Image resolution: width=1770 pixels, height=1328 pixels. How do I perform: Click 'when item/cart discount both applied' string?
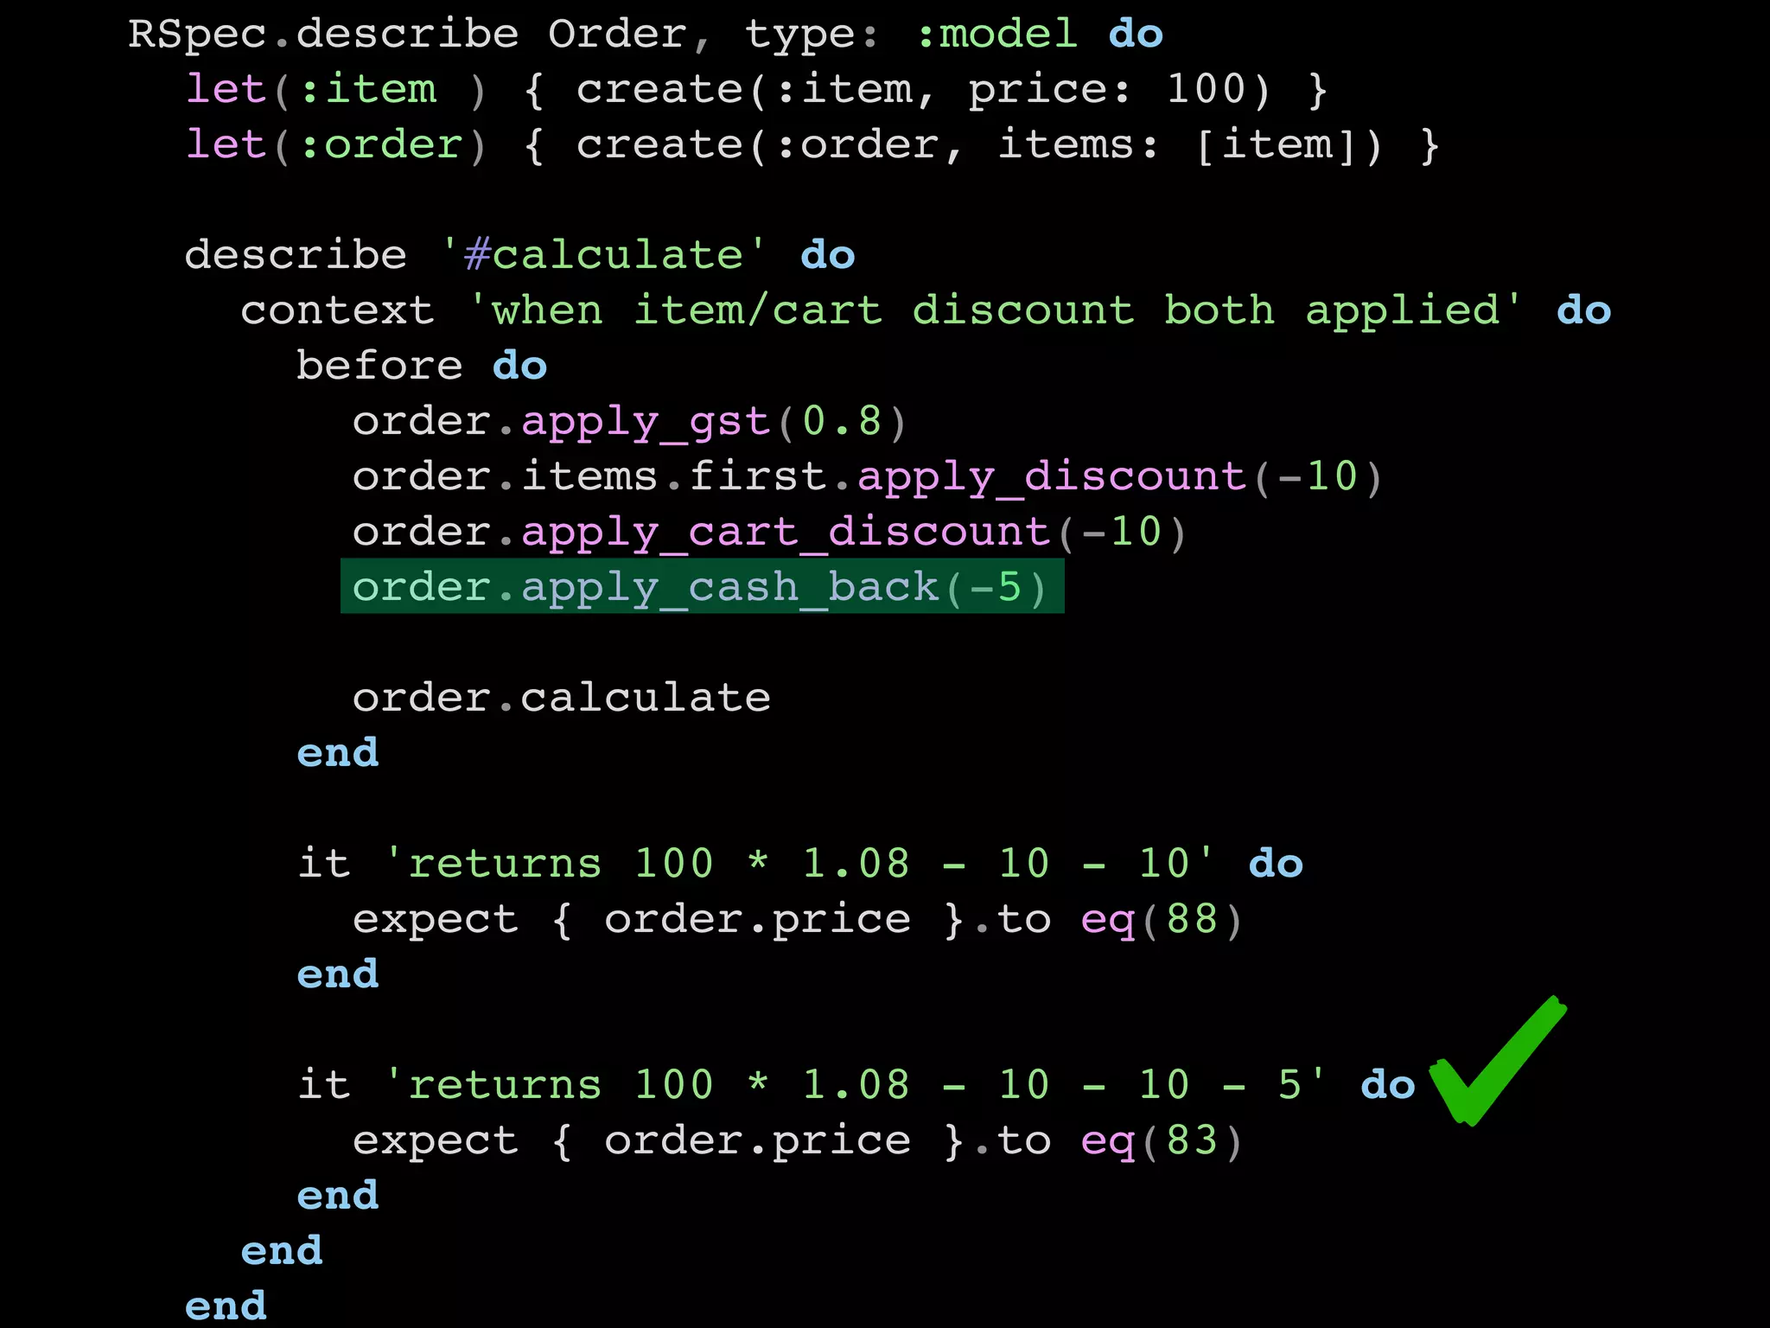pos(995,310)
